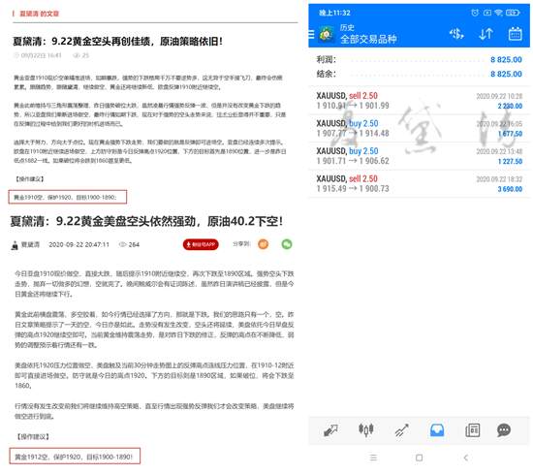Open the Trade tab trend icon

click(401, 430)
